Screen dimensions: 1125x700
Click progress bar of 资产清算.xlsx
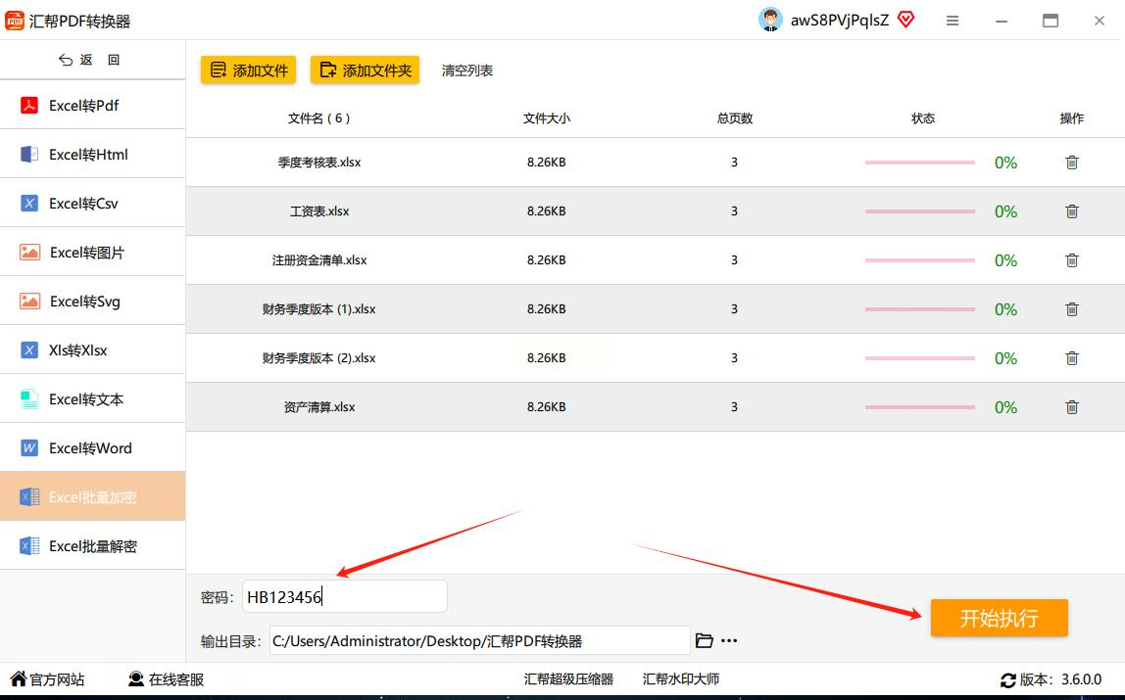click(920, 407)
